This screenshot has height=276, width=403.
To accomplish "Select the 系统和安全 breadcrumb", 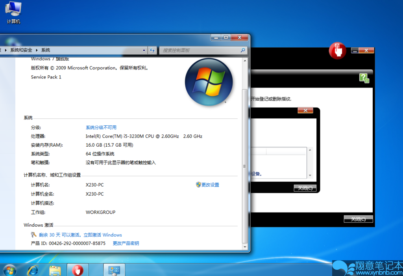I will pos(21,50).
